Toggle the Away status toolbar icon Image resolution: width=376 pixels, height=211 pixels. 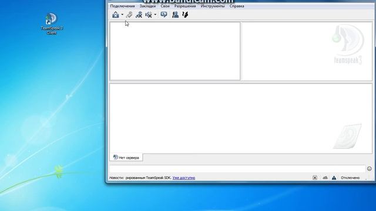click(x=115, y=15)
